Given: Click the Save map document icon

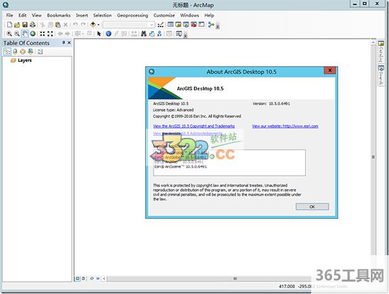Looking at the screenshot, I should tap(25, 25).
